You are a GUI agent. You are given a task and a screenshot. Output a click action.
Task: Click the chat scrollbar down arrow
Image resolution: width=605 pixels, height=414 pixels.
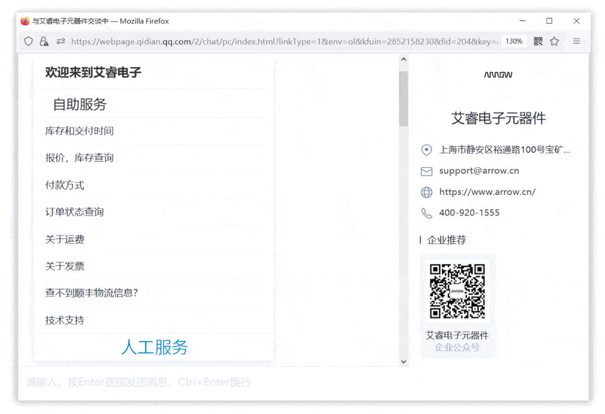pyautogui.click(x=404, y=361)
